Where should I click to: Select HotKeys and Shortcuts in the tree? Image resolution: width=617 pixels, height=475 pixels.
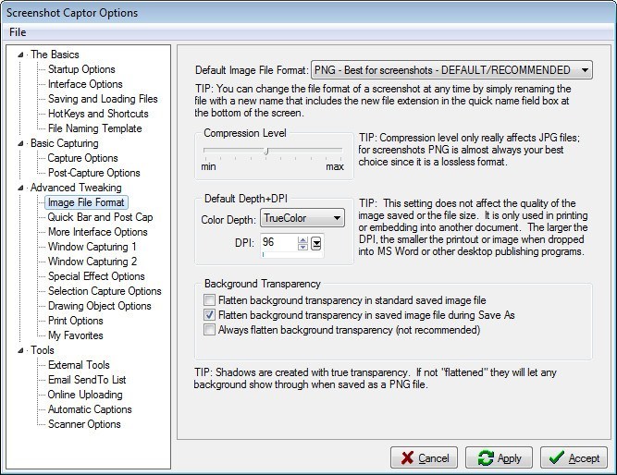pos(97,114)
